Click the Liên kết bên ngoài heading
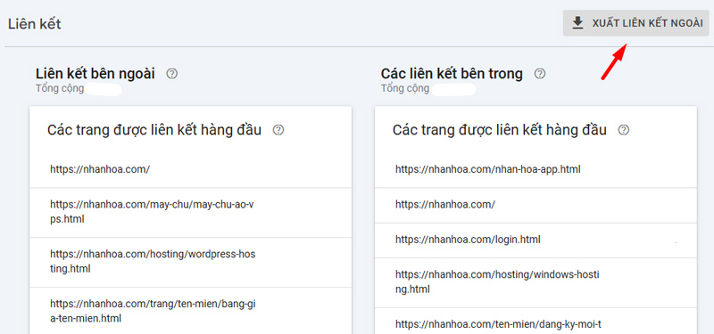Viewport: 714px width, 334px height. point(95,73)
